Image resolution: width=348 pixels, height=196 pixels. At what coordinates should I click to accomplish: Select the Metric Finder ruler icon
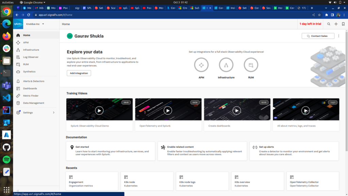pos(19,96)
